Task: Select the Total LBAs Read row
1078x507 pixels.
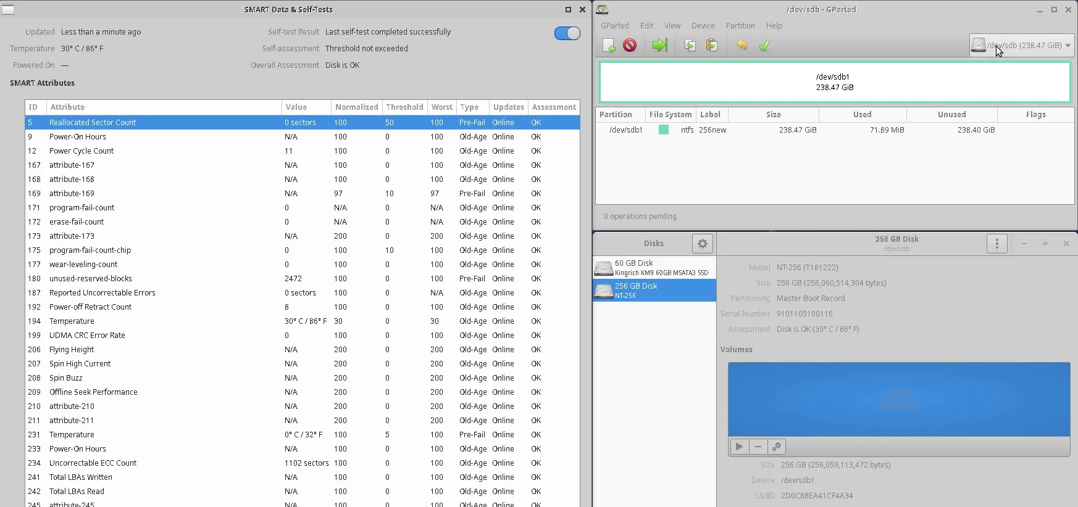Action: click(x=303, y=492)
